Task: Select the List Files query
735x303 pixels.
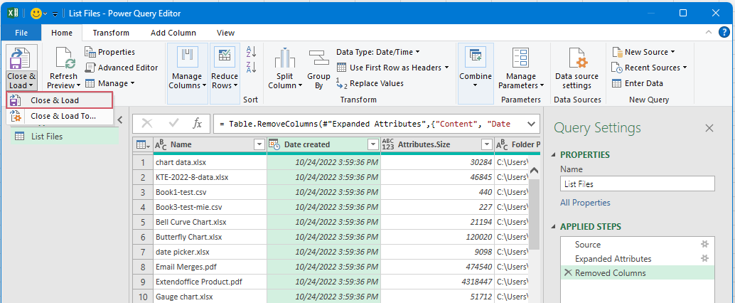Action: click(65, 137)
